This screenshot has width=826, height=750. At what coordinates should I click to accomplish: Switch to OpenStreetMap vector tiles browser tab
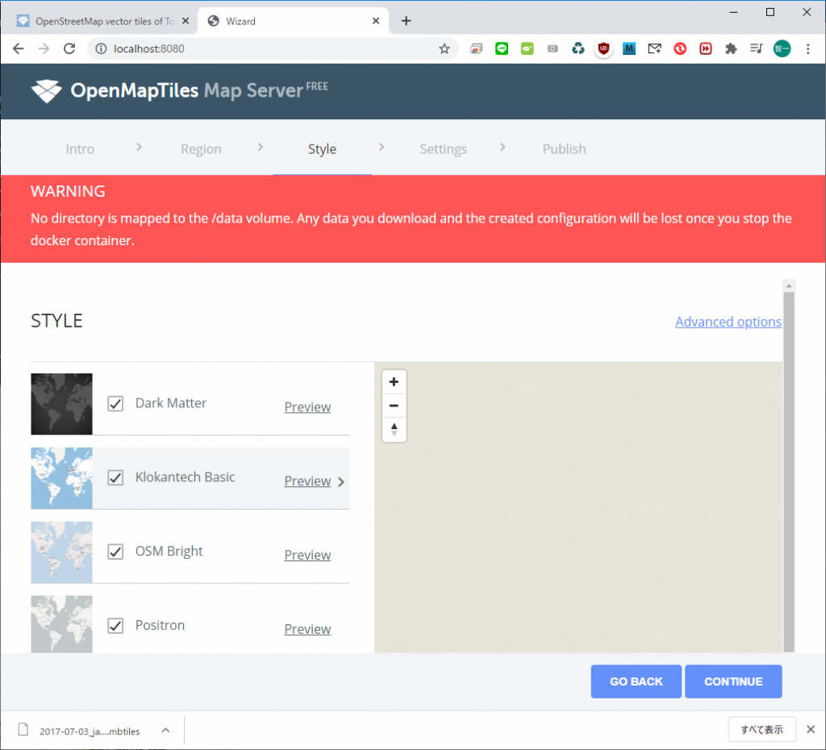click(x=101, y=21)
